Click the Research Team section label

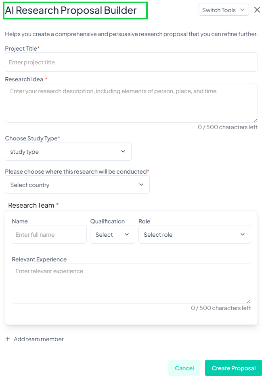tap(31, 205)
